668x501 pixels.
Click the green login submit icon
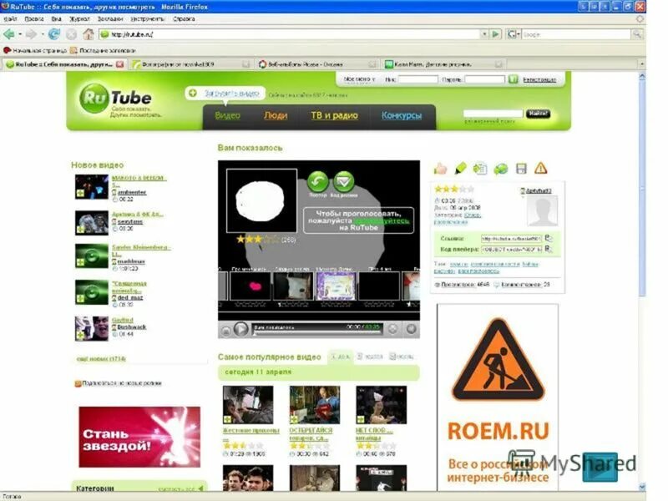coord(514,79)
